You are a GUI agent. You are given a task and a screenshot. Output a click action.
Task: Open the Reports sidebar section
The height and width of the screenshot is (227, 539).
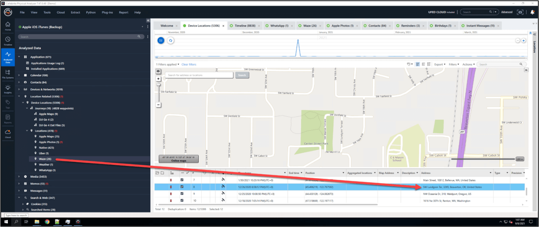tap(7, 119)
